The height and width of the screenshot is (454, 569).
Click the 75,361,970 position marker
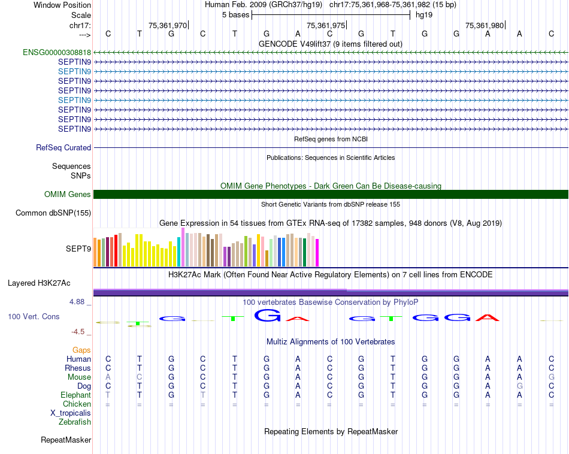point(168,25)
